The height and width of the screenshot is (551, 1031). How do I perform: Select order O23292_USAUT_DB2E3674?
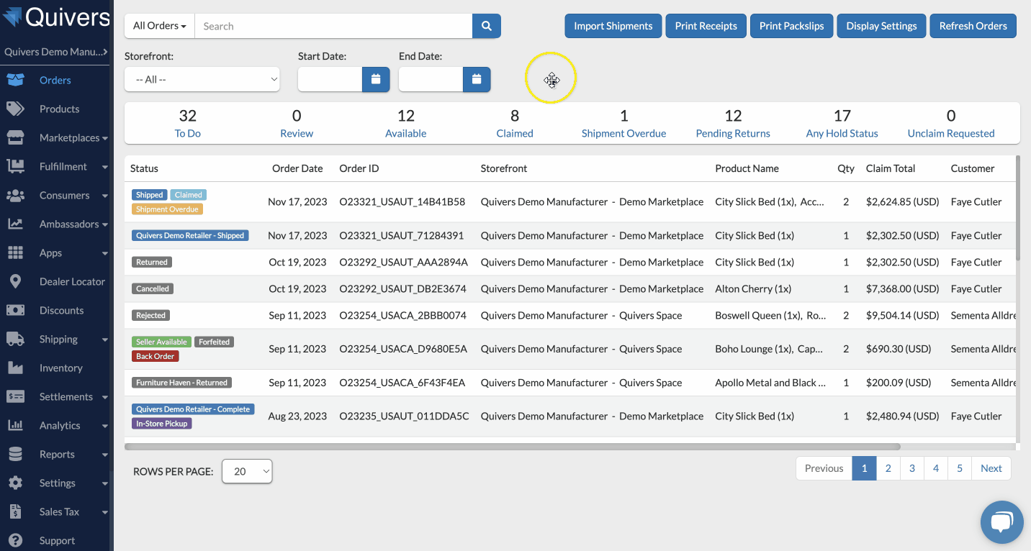[x=403, y=288]
